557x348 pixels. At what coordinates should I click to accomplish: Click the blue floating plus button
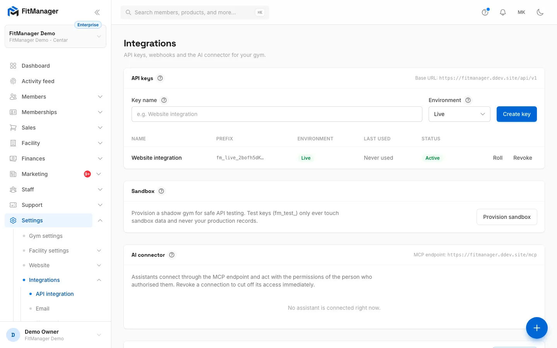(x=537, y=328)
